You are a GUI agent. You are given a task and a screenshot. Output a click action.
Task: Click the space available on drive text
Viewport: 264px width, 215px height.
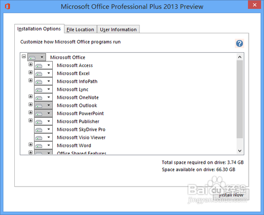[x=199, y=170]
